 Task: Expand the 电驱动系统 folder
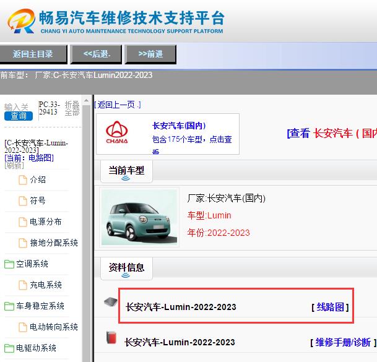[x=36, y=348]
